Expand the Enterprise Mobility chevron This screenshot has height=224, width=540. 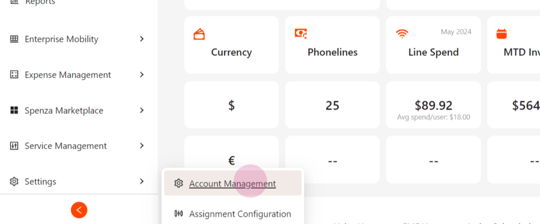141,39
